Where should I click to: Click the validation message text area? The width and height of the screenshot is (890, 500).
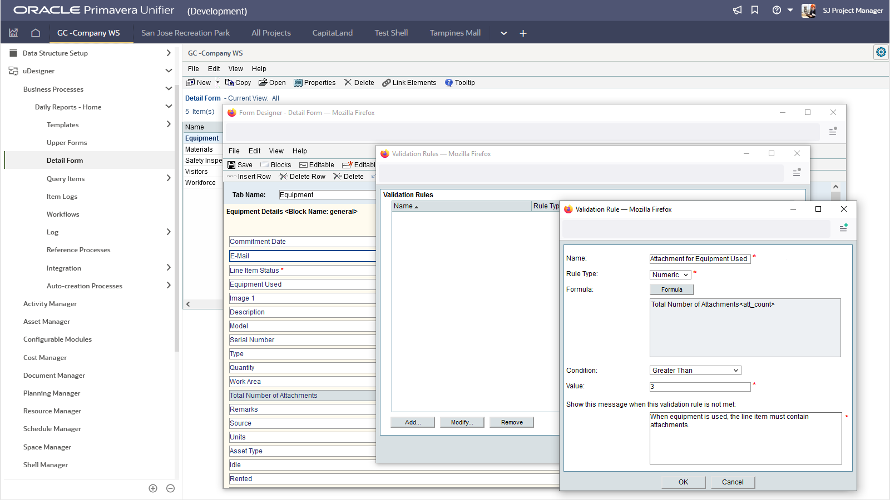pyautogui.click(x=746, y=438)
